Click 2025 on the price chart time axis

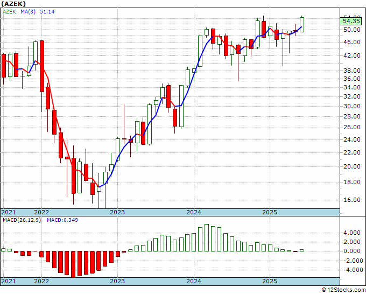pos(270,212)
